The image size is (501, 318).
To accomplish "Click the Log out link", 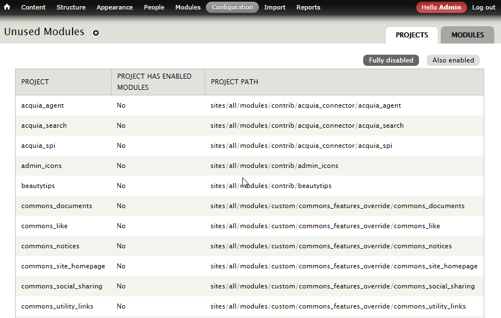I will (x=484, y=7).
